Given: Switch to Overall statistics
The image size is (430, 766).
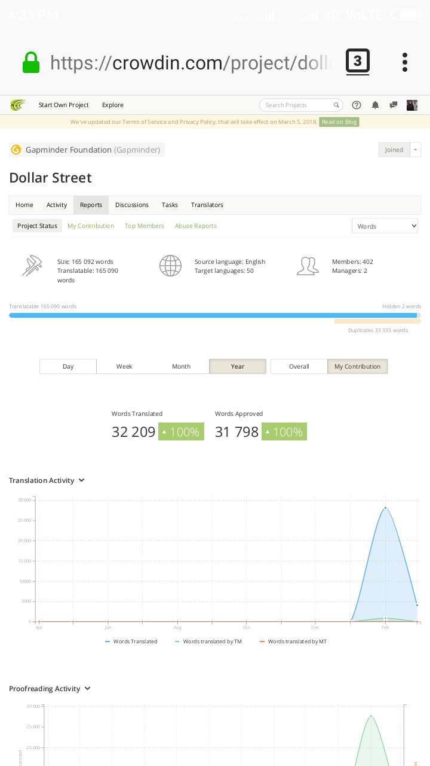Looking at the screenshot, I should 299,366.
